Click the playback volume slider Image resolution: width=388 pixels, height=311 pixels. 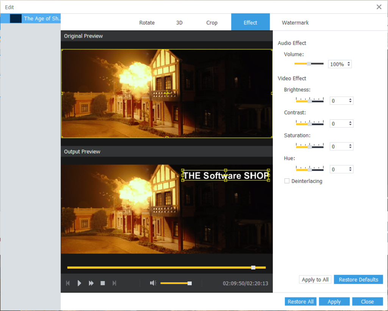coord(176,283)
